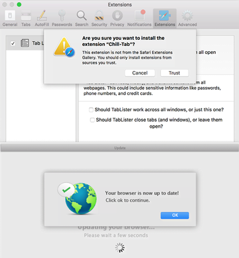Click the 'Please wait a few seconds' text

pos(116,235)
